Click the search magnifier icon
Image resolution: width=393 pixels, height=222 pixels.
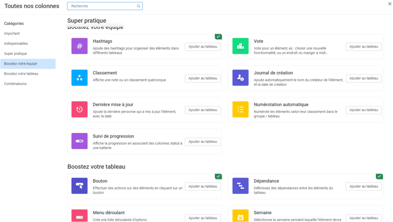(139, 6)
